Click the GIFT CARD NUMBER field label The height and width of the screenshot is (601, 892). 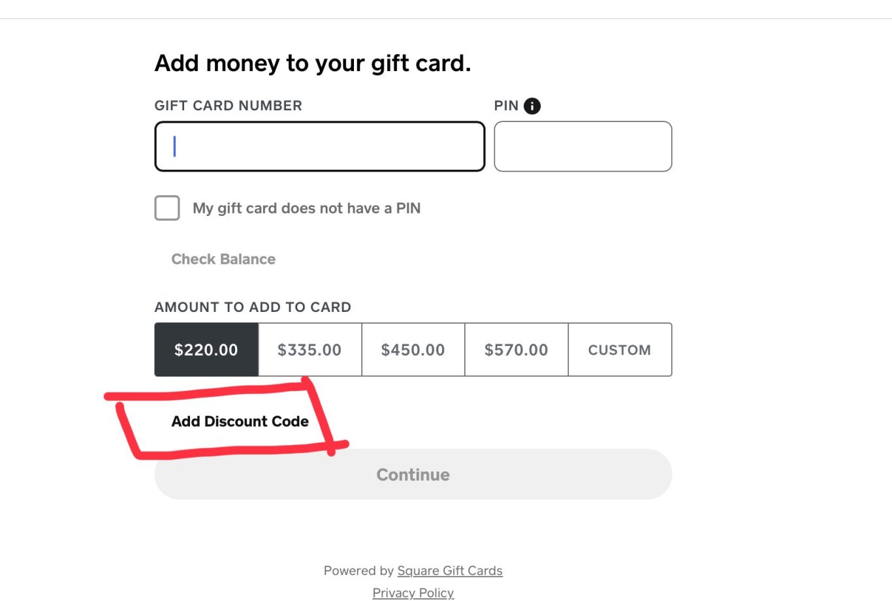tap(228, 106)
